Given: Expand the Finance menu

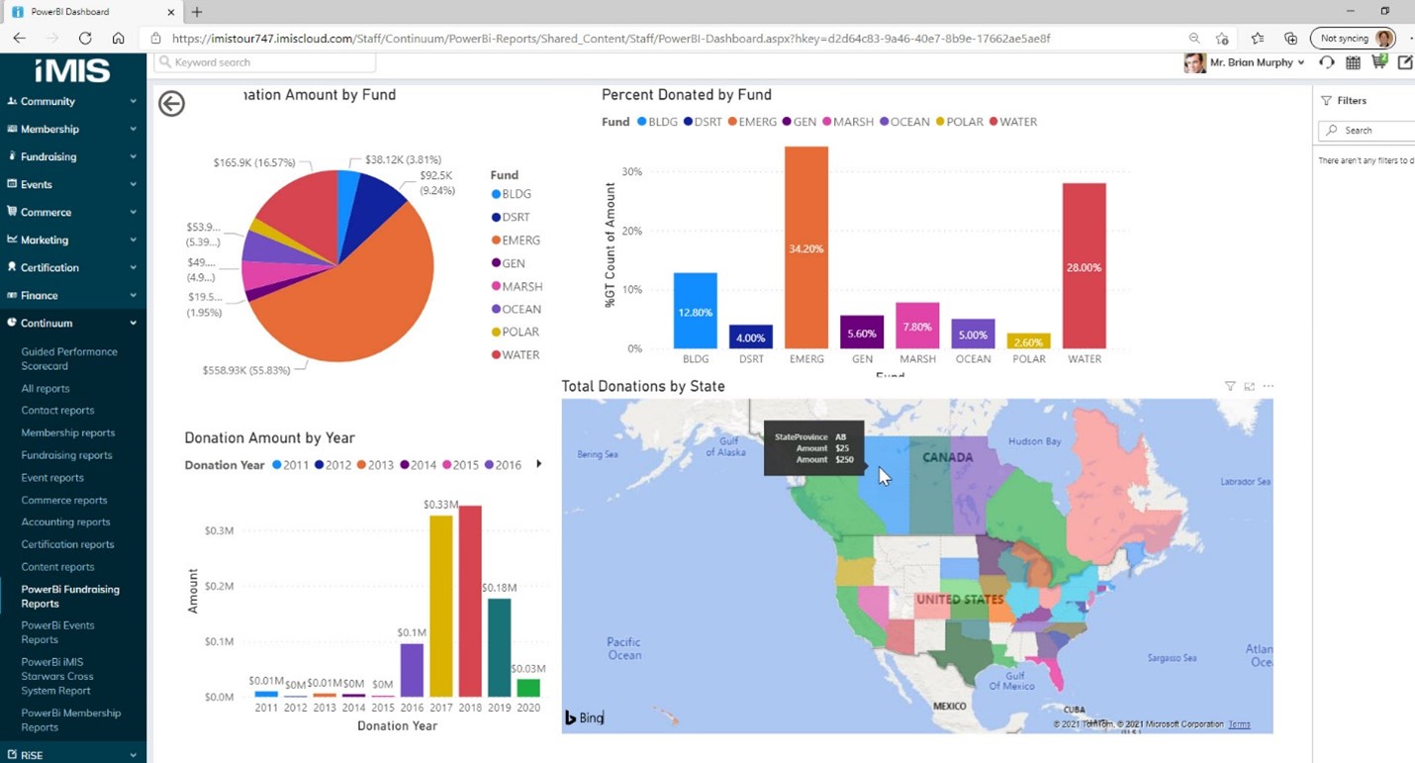Looking at the screenshot, I should [x=72, y=295].
